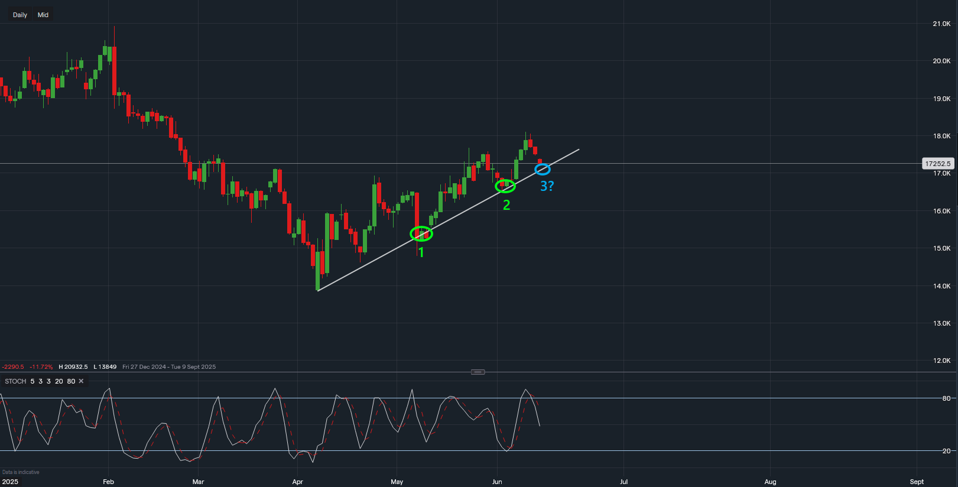This screenshot has height=487, width=958.
Task: Select the blue circle near 3?
Action: pyautogui.click(x=543, y=170)
